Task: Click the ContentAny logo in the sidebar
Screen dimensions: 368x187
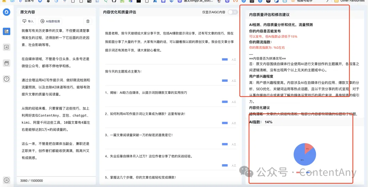Action: tap(6, 12)
